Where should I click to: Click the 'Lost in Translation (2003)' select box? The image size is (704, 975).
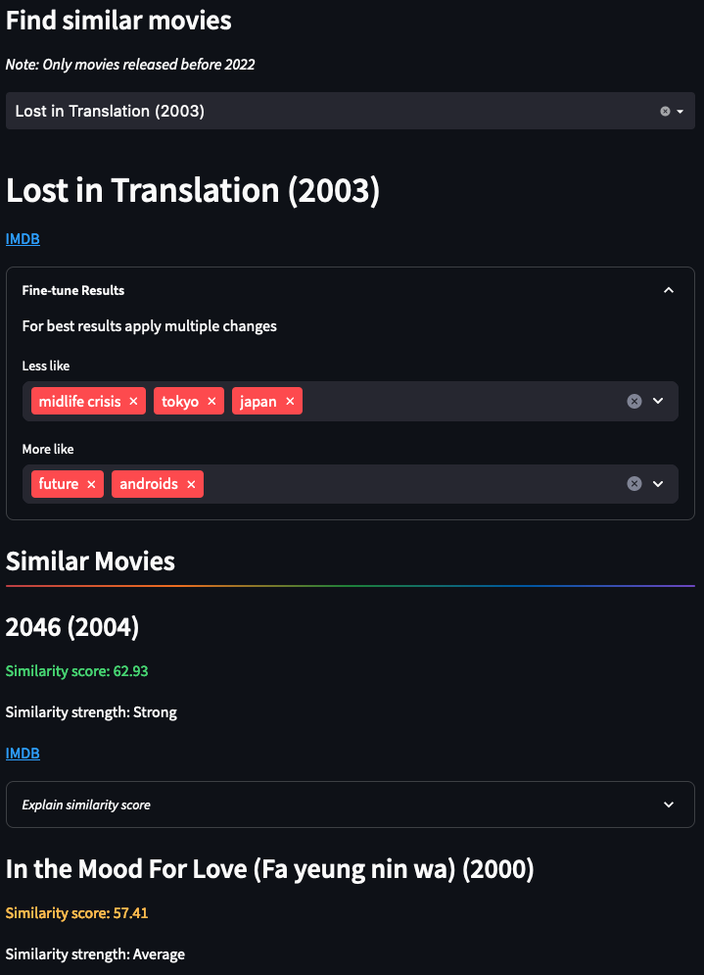(x=294, y=112)
